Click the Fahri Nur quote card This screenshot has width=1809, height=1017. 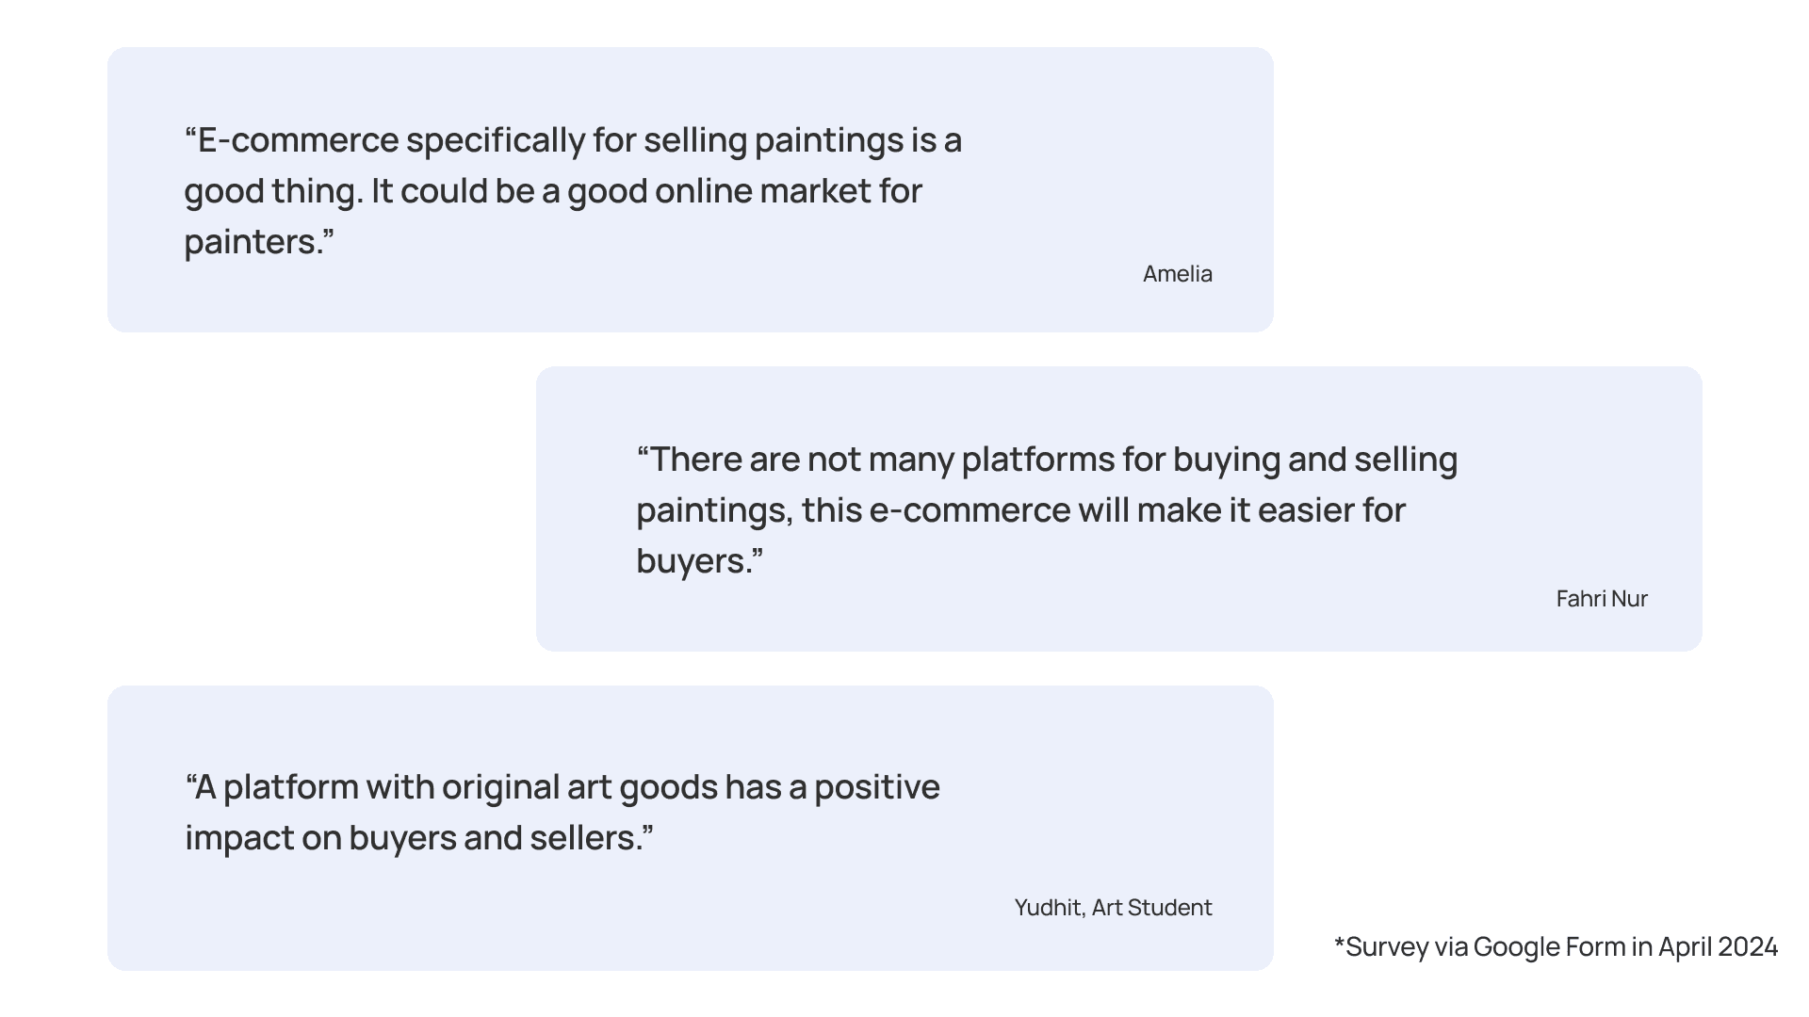[x=1118, y=508]
